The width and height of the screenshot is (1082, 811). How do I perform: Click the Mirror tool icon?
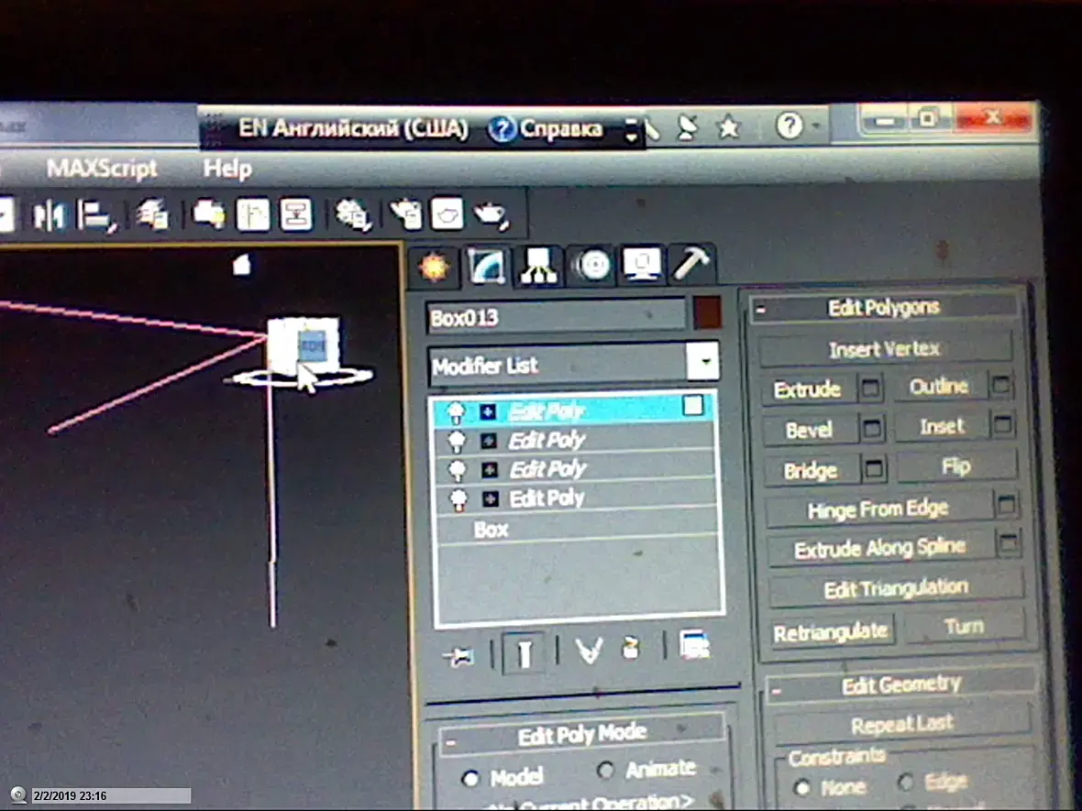click(x=49, y=216)
